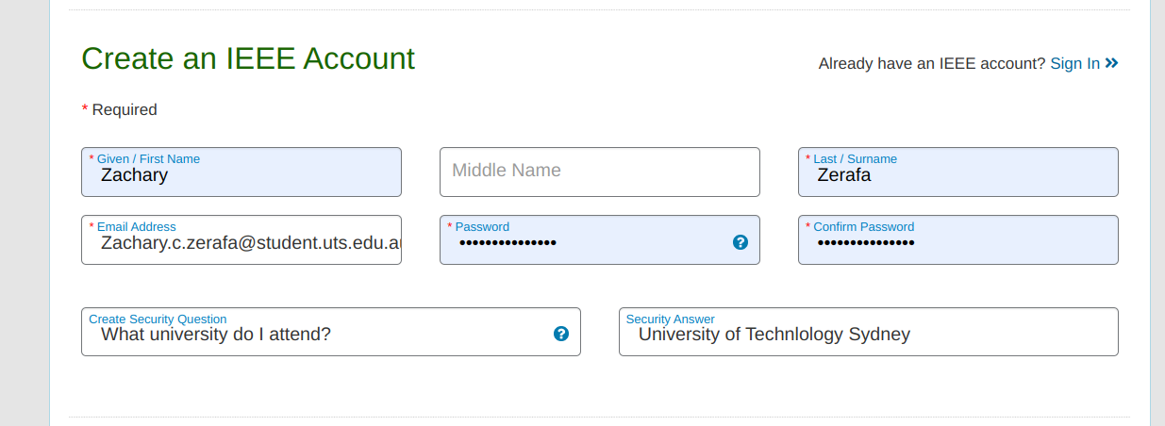Click the 'Email Address' label text

coord(136,227)
